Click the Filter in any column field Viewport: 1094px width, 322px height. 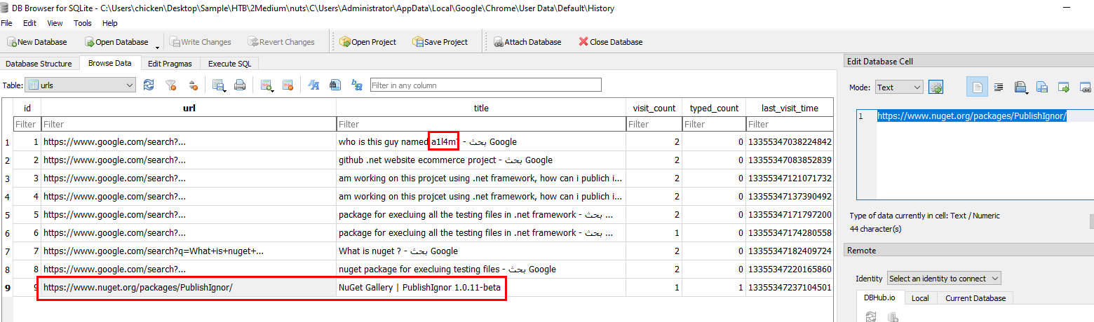[x=485, y=85]
